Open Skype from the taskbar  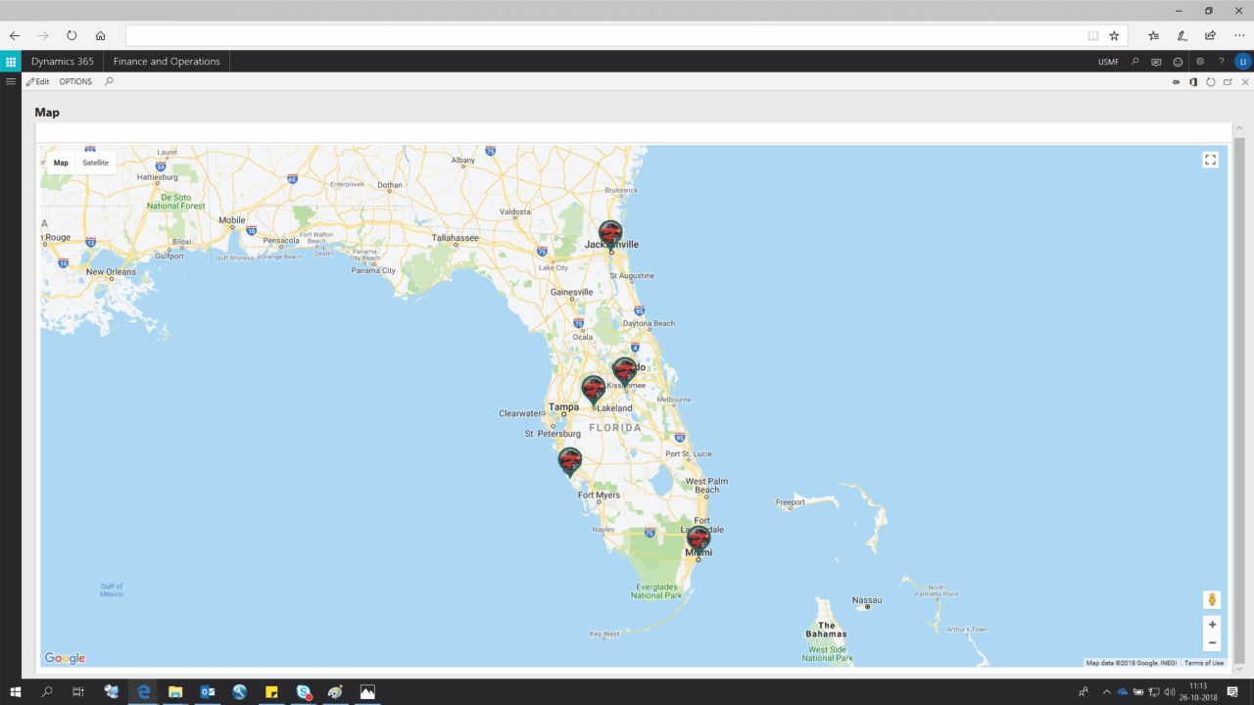click(x=304, y=692)
